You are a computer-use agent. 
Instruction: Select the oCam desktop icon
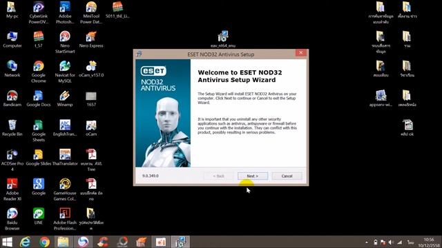click(x=91, y=128)
